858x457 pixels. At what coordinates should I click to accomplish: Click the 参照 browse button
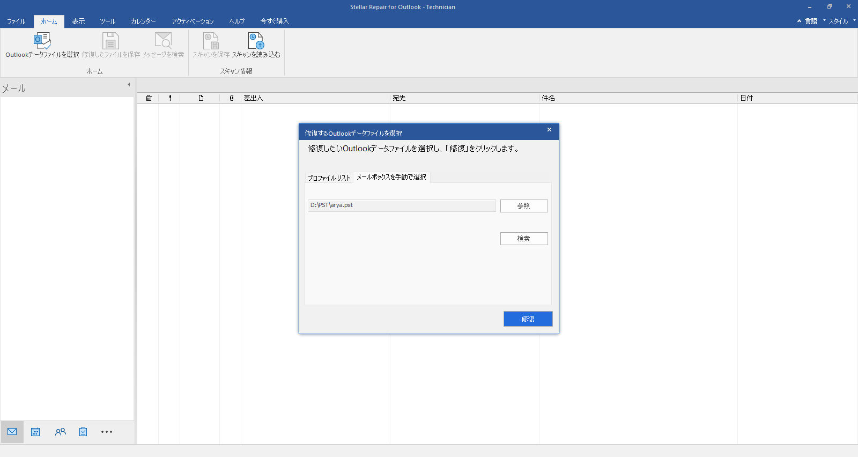(524, 206)
